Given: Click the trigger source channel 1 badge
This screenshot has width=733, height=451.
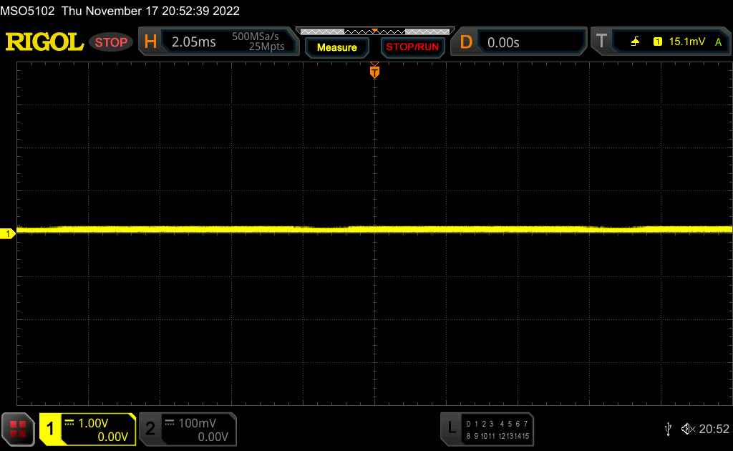Looking at the screenshot, I should (x=658, y=42).
